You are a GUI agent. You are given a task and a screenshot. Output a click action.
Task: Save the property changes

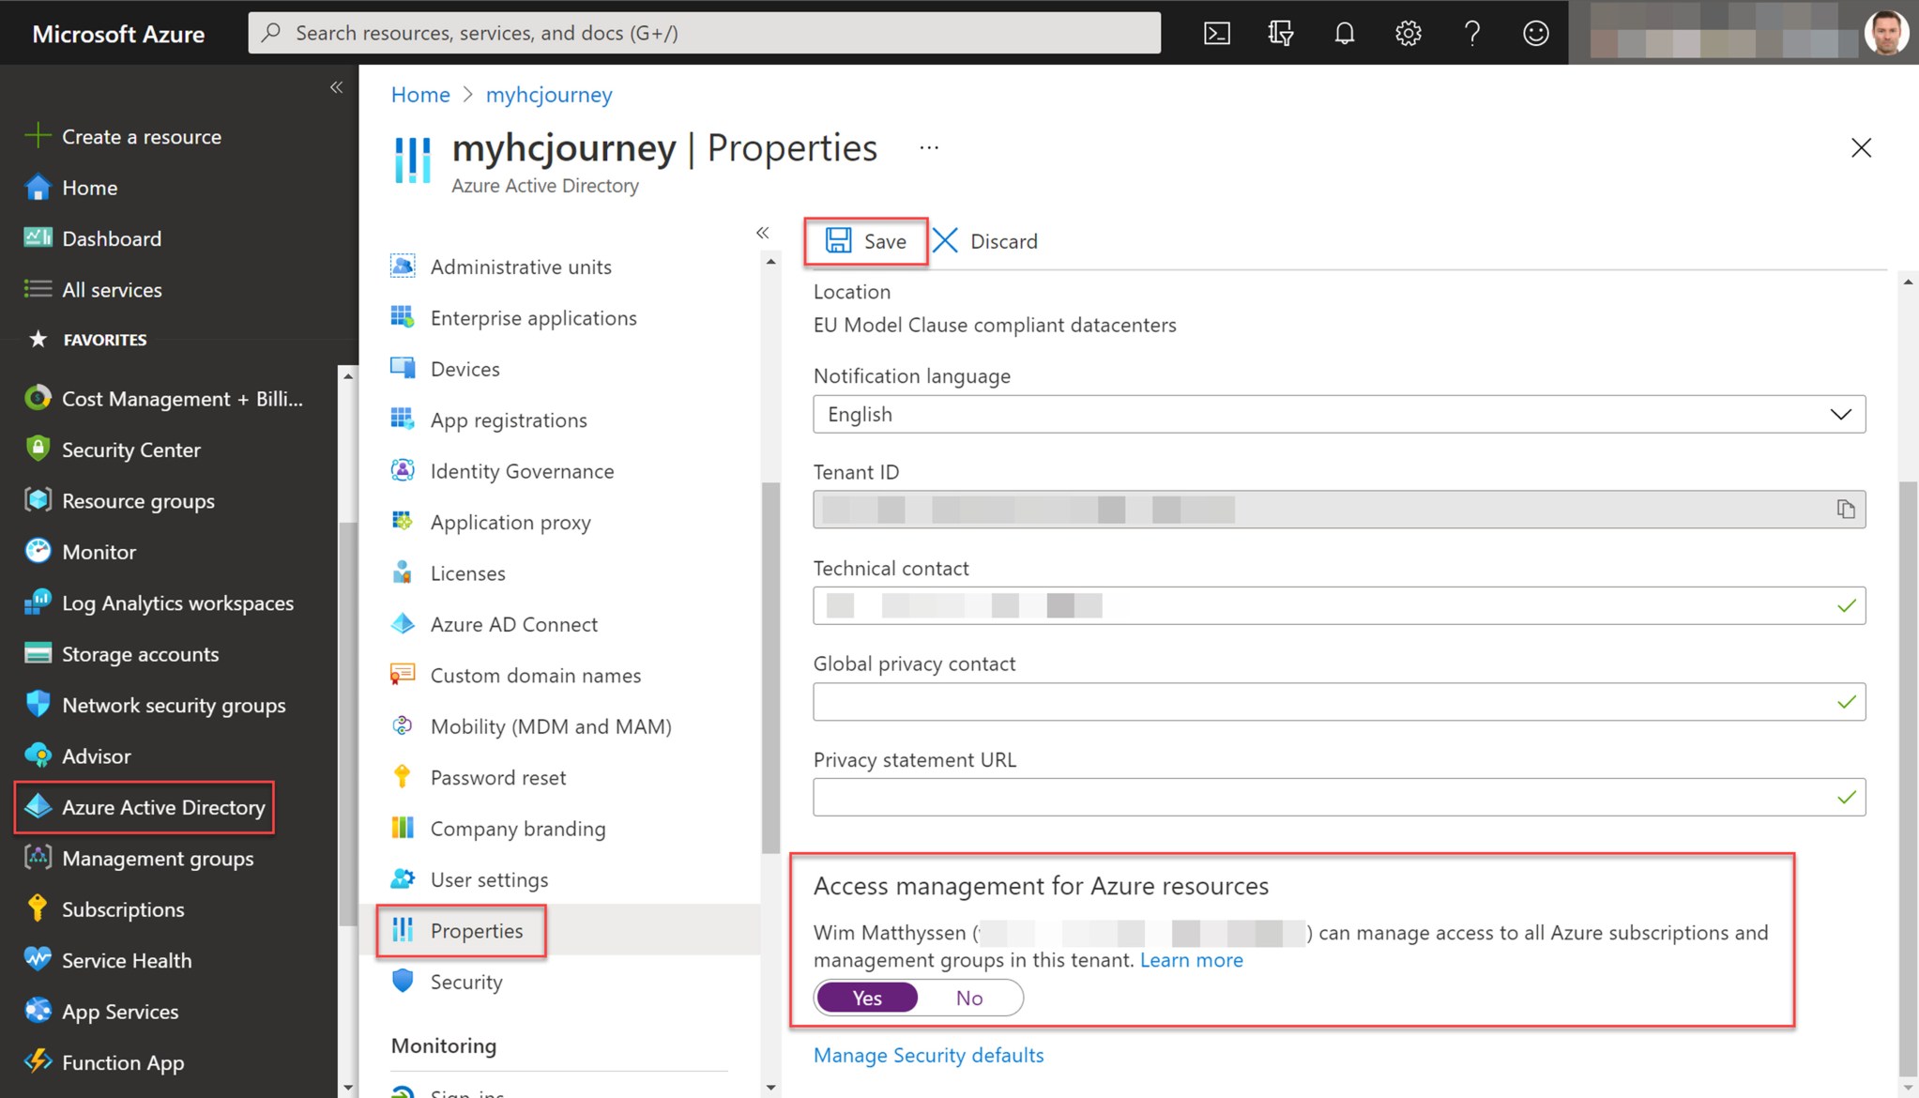coord(864,240)
